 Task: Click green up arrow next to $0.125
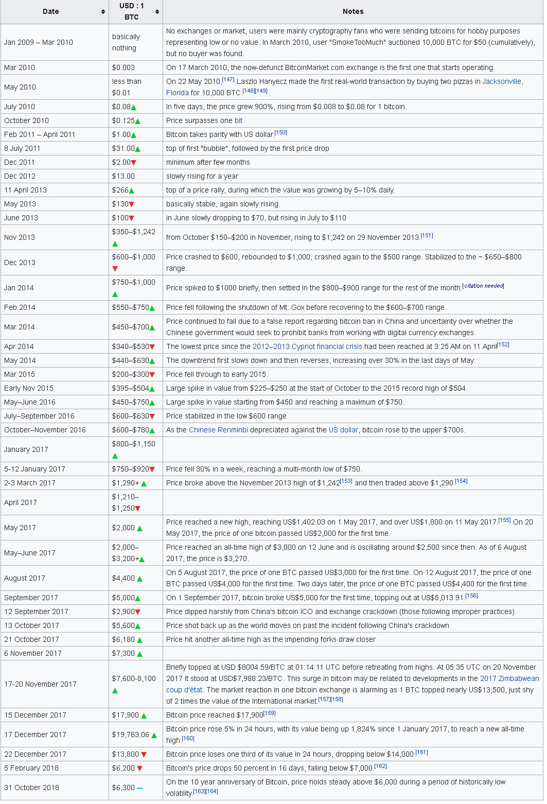coord(138,121)
